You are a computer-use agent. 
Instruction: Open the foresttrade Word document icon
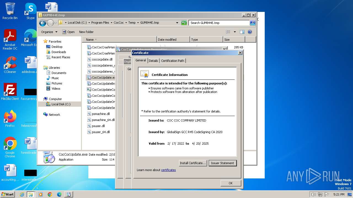pos(29,146)
